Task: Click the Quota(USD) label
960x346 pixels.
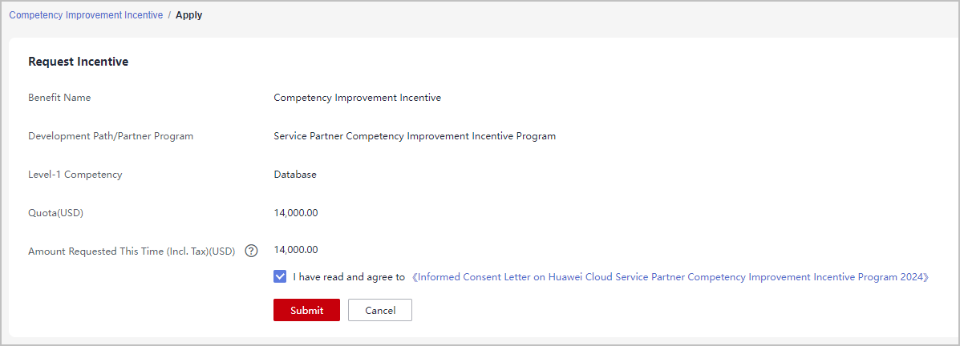Action: [x=56, y=213]
